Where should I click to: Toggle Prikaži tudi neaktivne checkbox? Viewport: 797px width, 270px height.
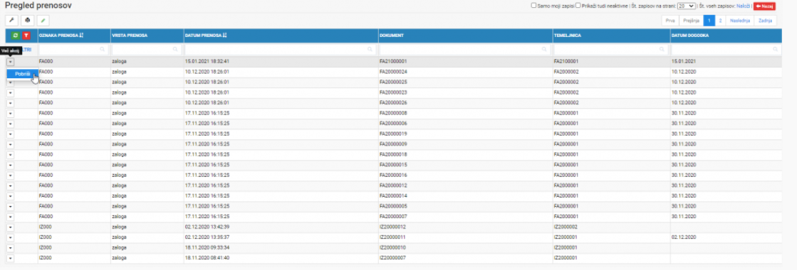[578, 6]
